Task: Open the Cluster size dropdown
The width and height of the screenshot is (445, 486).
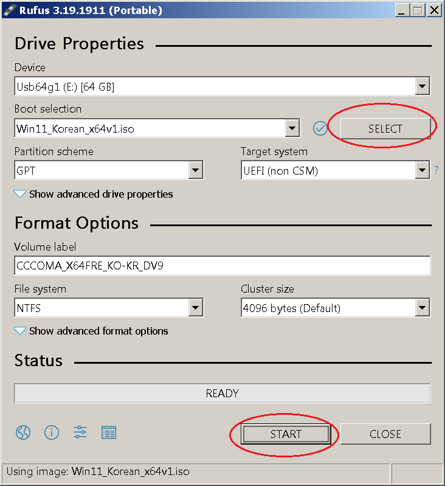Action: (x=336, y=307)
